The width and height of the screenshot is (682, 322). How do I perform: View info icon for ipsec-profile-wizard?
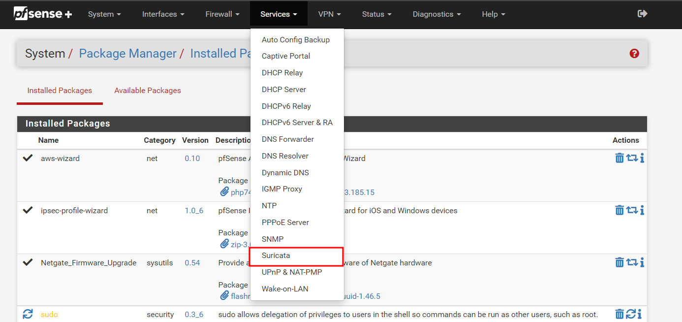642,210
